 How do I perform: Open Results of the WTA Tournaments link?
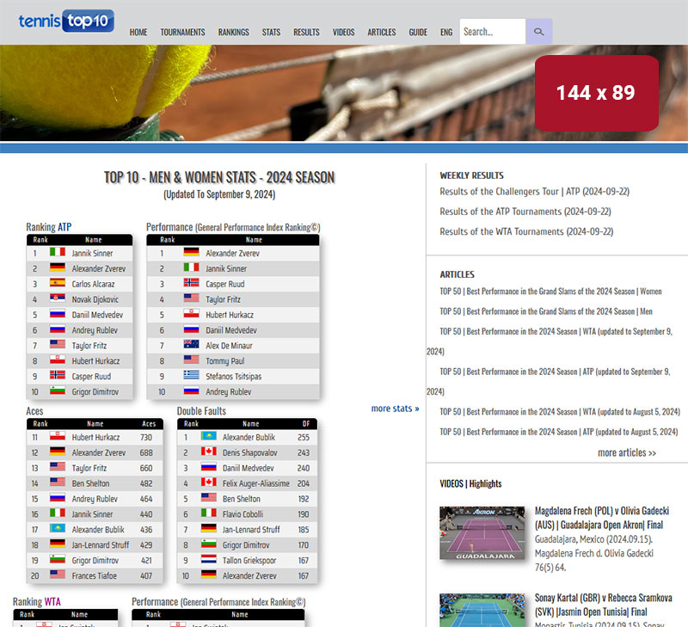526,231
